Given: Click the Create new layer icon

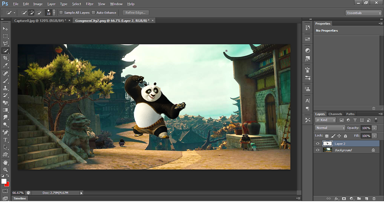Looking at the screenshot, I should (366, 199).
